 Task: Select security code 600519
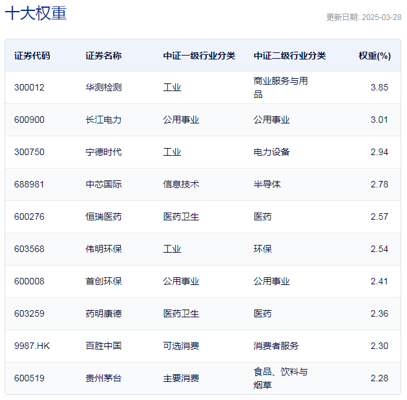coord(29,378)
